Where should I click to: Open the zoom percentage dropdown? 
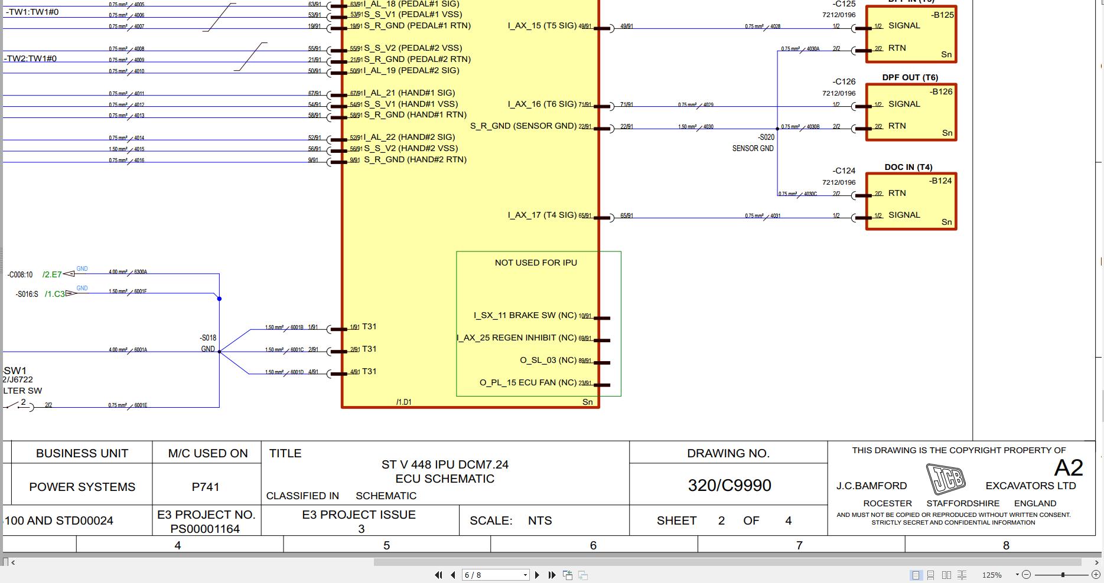click(x=1017, y=575)
